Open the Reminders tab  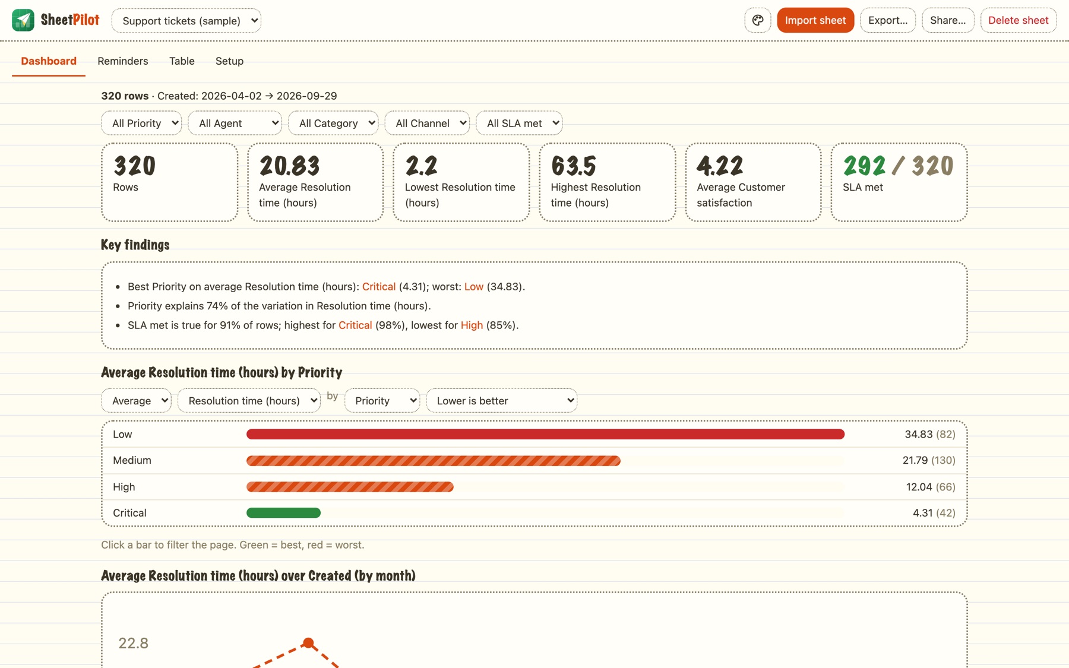coord(123,61)
